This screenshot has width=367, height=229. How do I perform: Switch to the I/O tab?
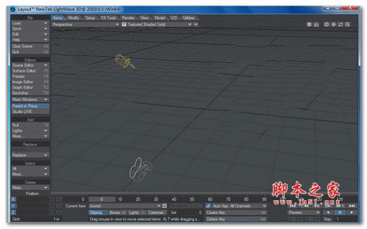pos(174,18)
